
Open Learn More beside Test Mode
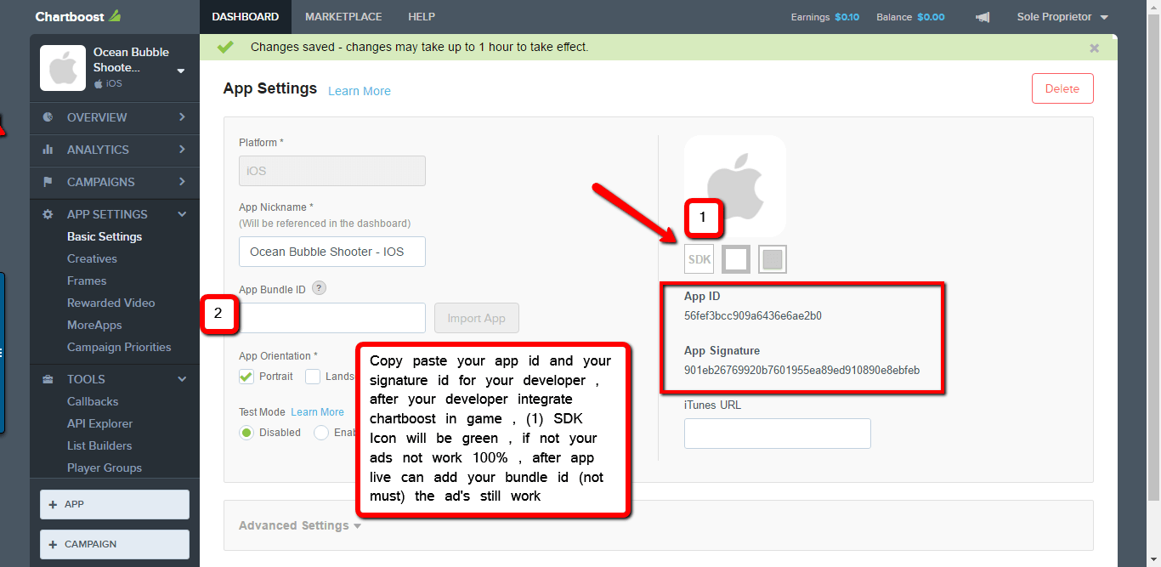click(318, 412)
